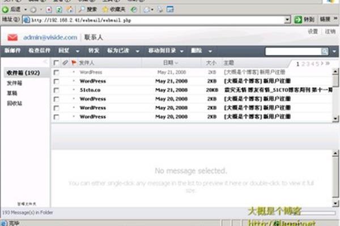Screen dimensions: 340x226
Task: Click the green browser Back arrow
Action: pos(6,9)
